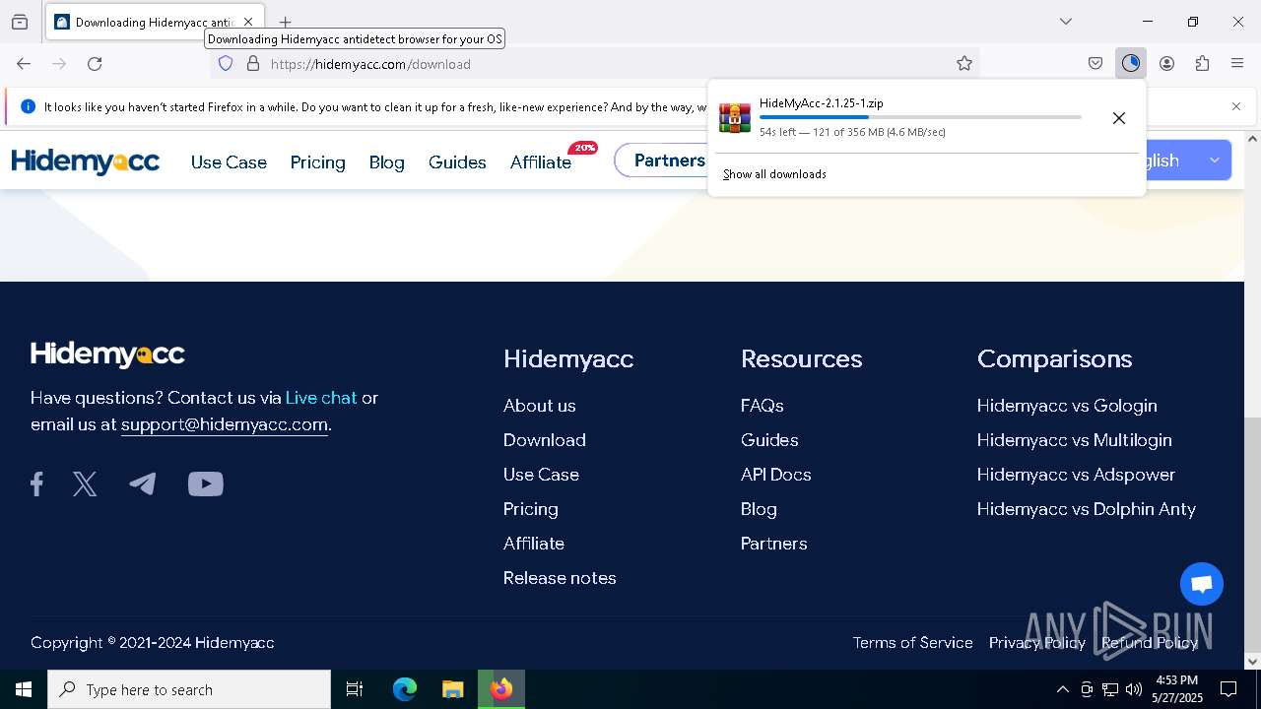1261x709 pixels.
Task: Dismiss the Firefox refresh notification bar
Action: click(1236, 106)
